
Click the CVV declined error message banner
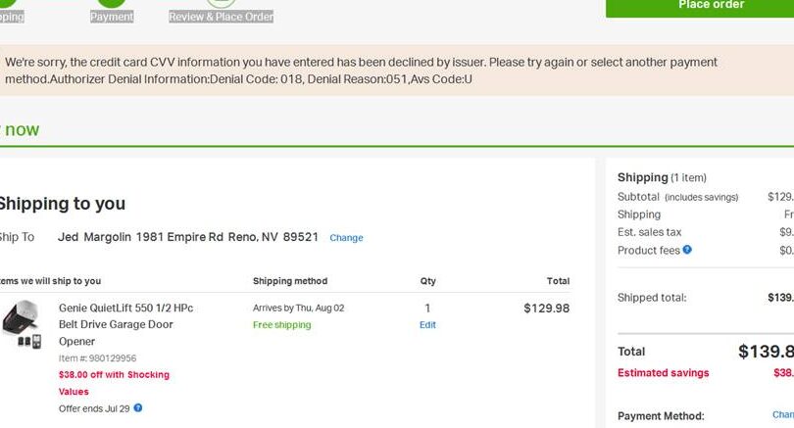pyautogui.click(x=361, y=70)
